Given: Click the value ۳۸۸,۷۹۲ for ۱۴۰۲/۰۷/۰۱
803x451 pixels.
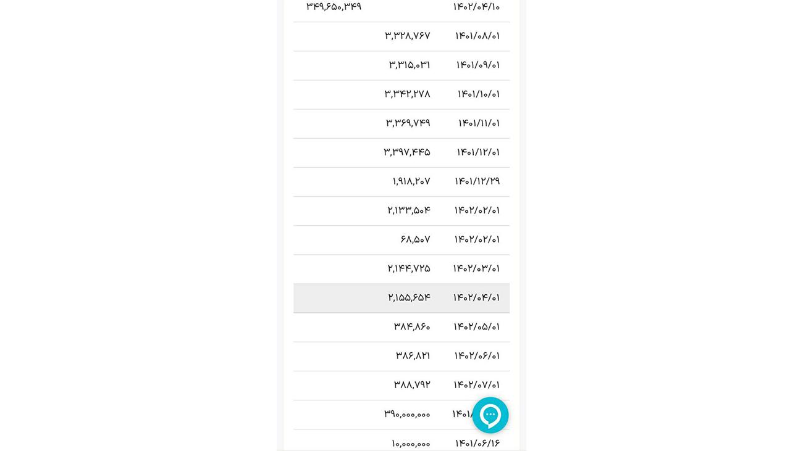Looking at the screenshot, I should coord(411,385).
